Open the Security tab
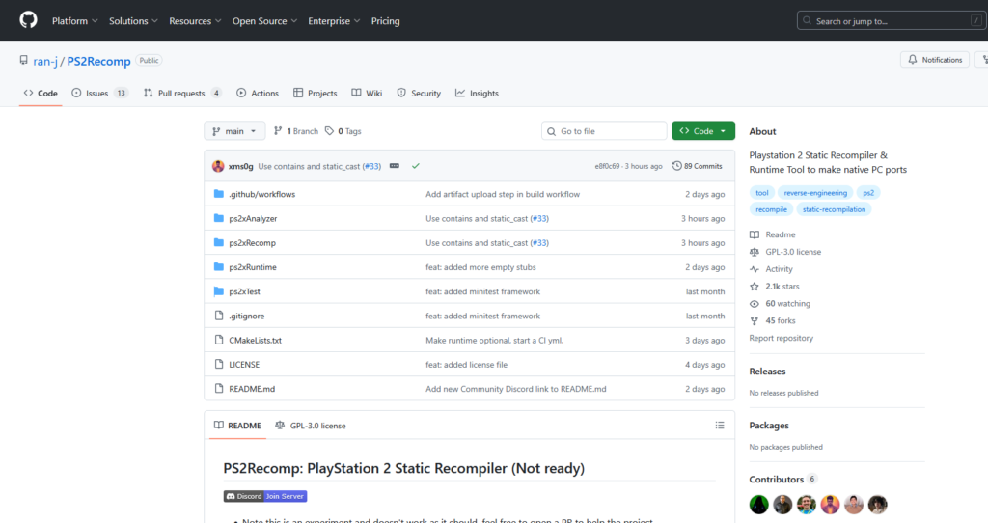The height and width of the screenshot is (523, 988). [x=419, y=93]
